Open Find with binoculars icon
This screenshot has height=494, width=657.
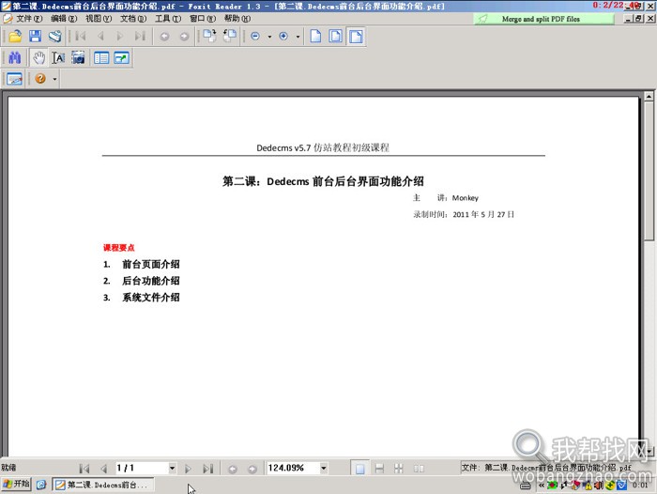coord(15,58)
